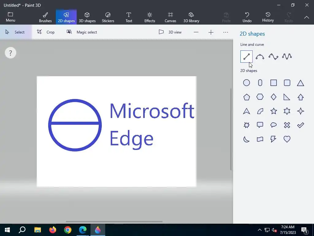Image resolution: width=314 pixels, height=236 pixels.
Task: Open taskbar Search
Action: click(22, 230)
